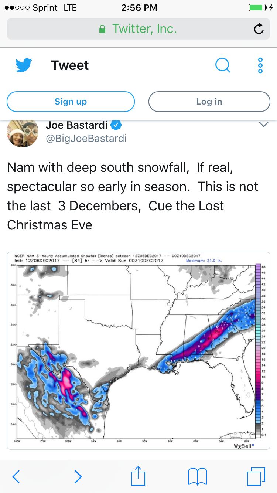Tap the Twitter bird logo
This screenshot has width=277, height=493.
(x=24, y=65)
